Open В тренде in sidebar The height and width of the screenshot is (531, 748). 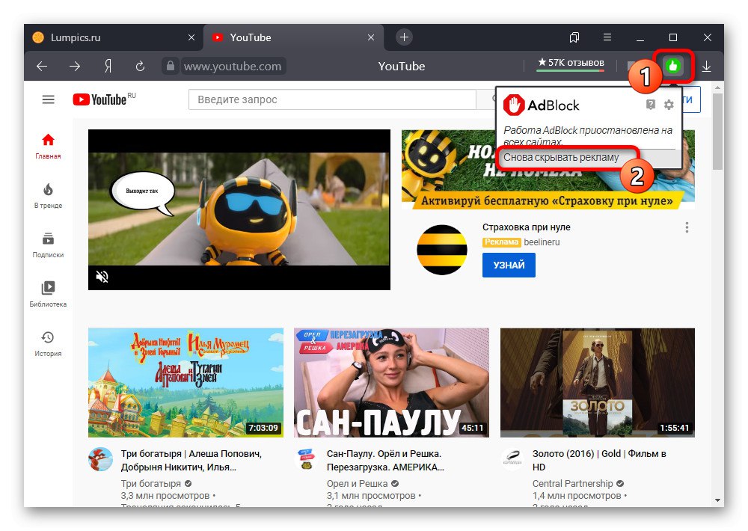(x=48, y=196)
